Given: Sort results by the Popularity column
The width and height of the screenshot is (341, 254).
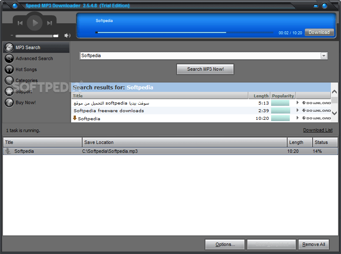Looking at the screenshot, I should (x=283, y=96).
